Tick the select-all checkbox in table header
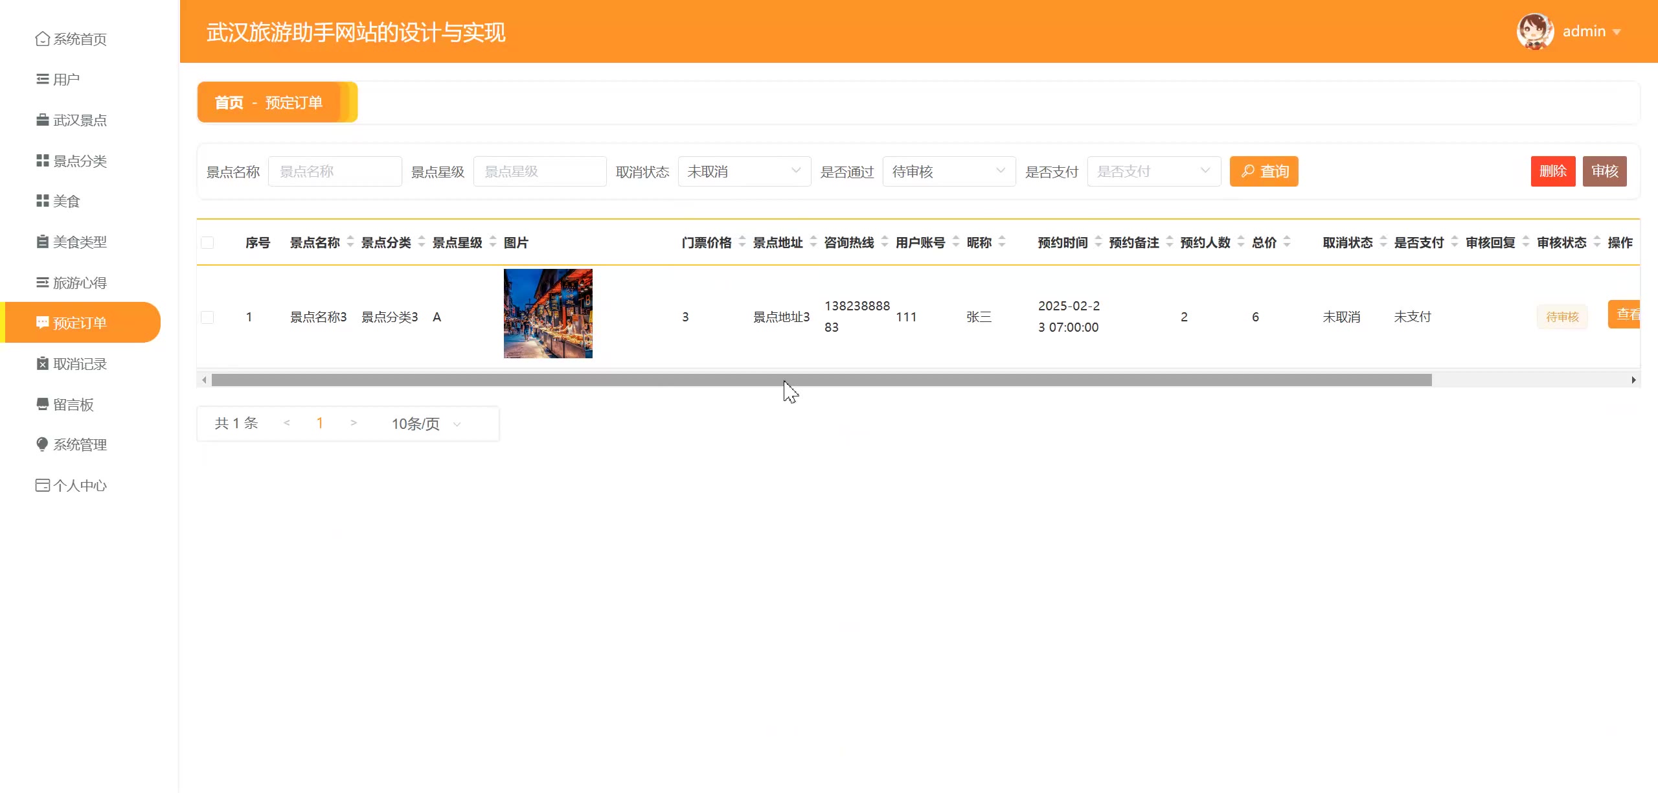1658x793 pixels. (207, 243)
